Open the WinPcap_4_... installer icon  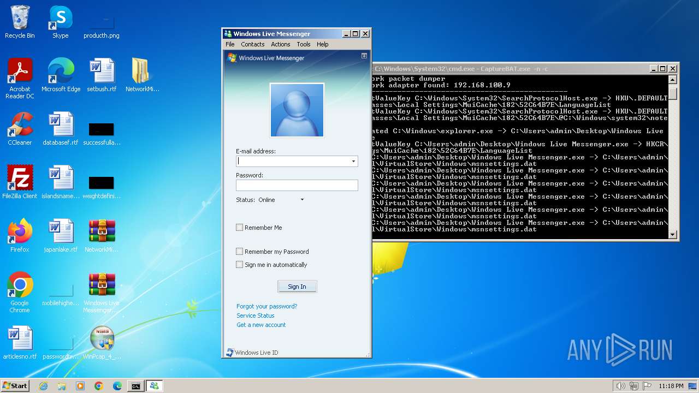[x=102, y=342]
